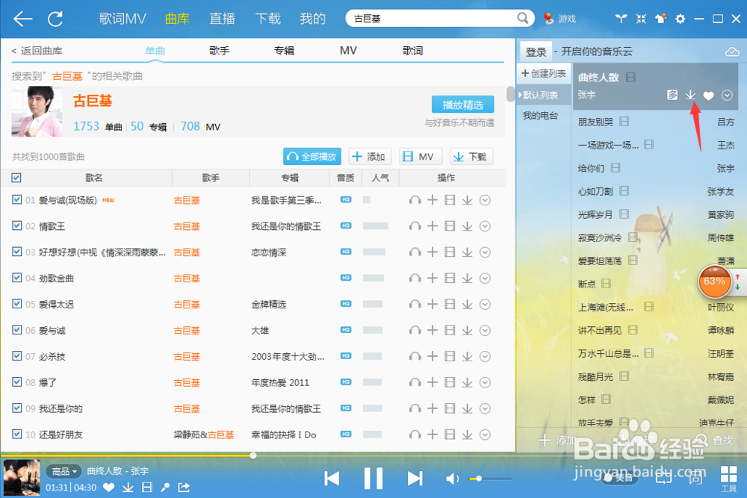This screenshot has width=747, height=498.
Task: Click 创建列表 in the sidebar
Action: tap(544, 74)
